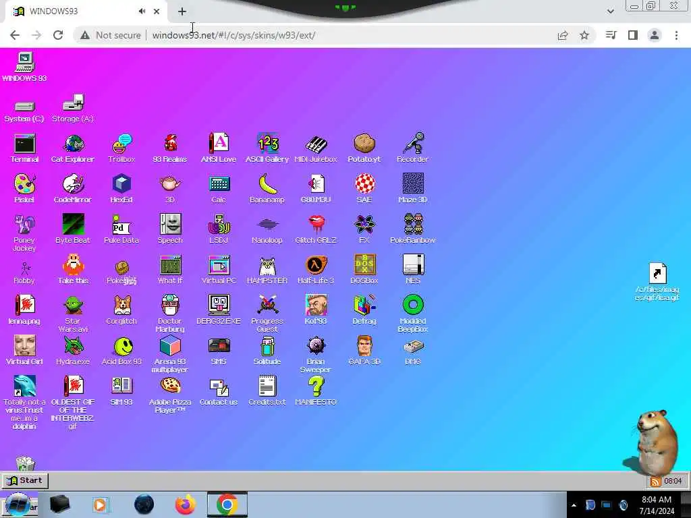The width and height of the screenshot is (691, 518).
Task: Open Chrome's three-dot menu
Action: coord(676,35)
